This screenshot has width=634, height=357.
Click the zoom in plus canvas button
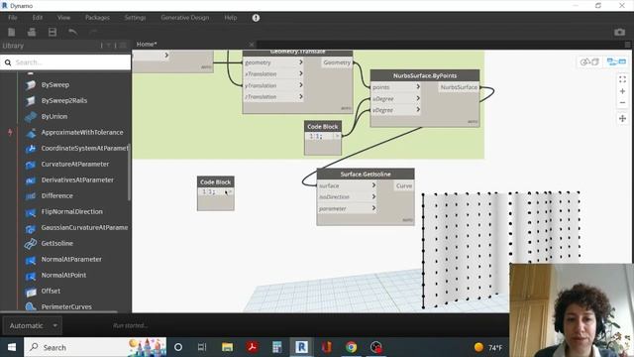coord(622,91)
